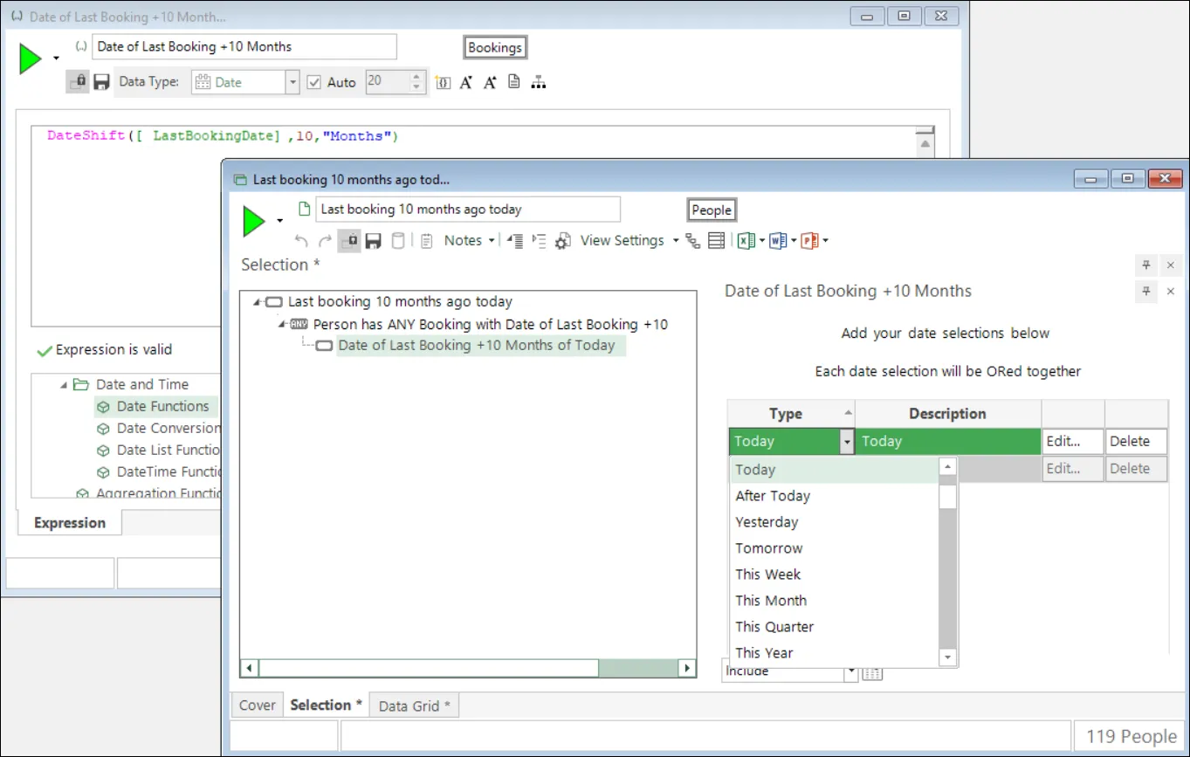Sort by the Type column header
The image size is (1190, 757).
[791, 414]
